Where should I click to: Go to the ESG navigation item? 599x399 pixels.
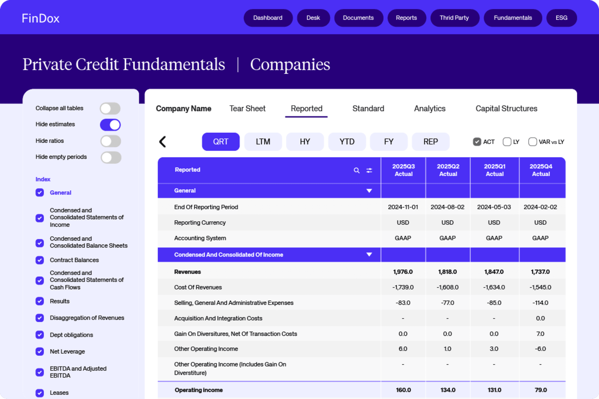561,18
